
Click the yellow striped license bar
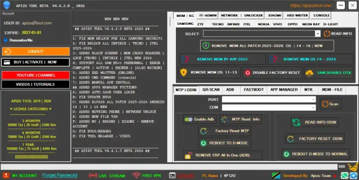click(32, 157)
